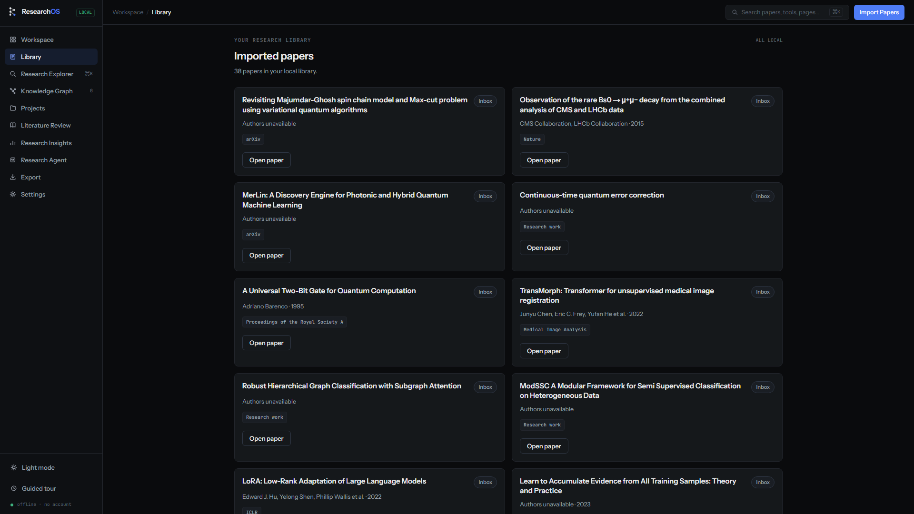
Task: Open paper for Robust Hierarchical Graph Classification
Action: coord(266,439)
